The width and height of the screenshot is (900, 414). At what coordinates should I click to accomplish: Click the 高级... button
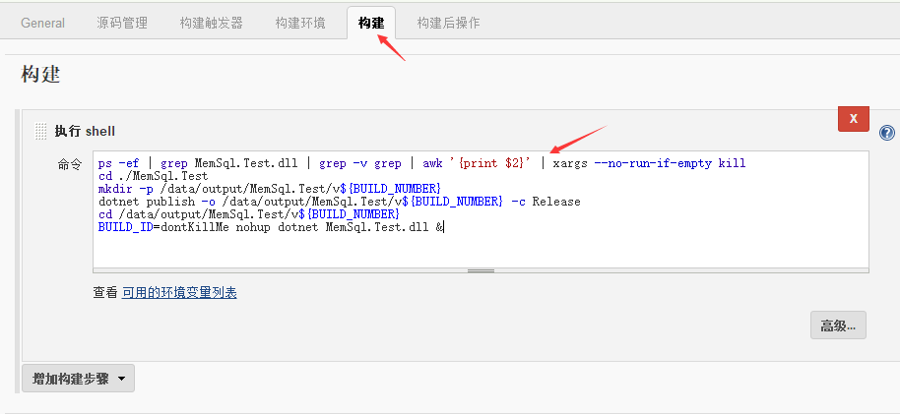click(838, 325)
